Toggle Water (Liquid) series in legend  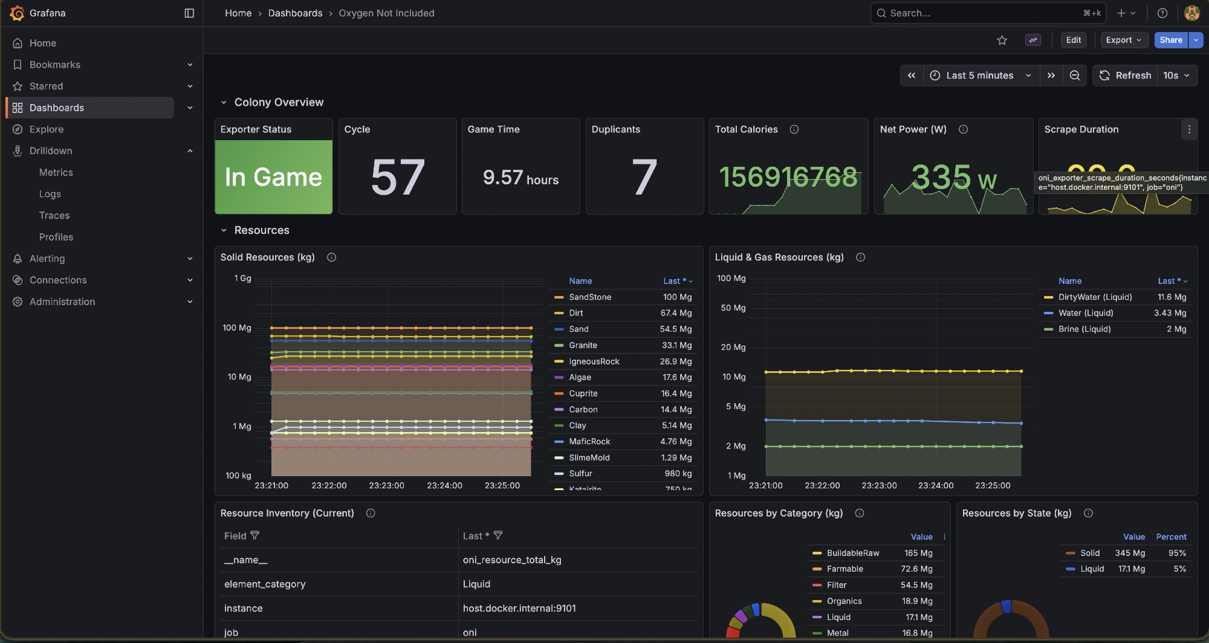pos(1085,313)
